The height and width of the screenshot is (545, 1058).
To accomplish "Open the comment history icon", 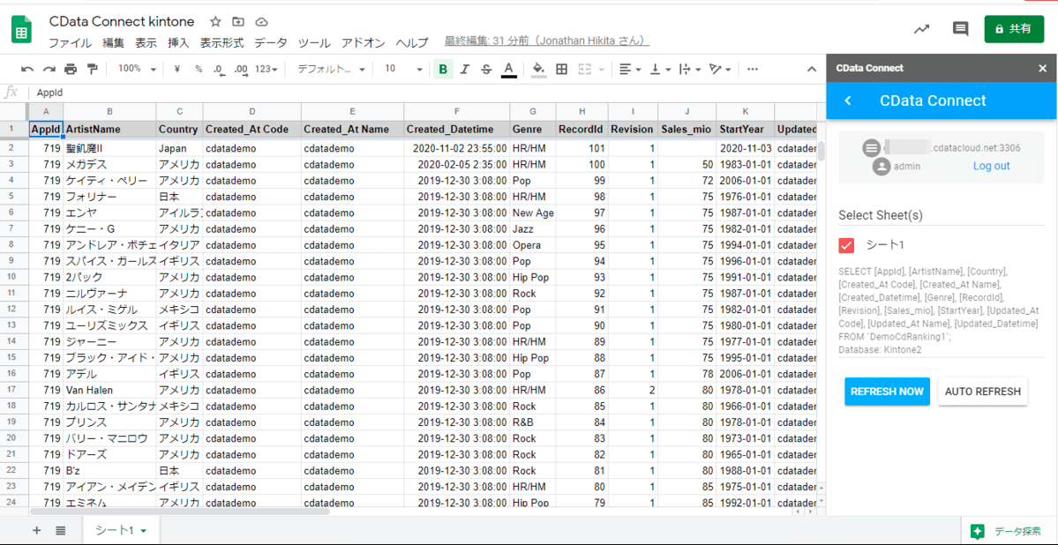I will tap(960, 29).
